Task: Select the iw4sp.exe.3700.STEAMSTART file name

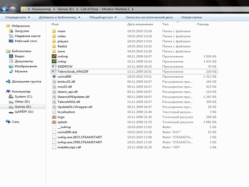Action: click(80, 142)
